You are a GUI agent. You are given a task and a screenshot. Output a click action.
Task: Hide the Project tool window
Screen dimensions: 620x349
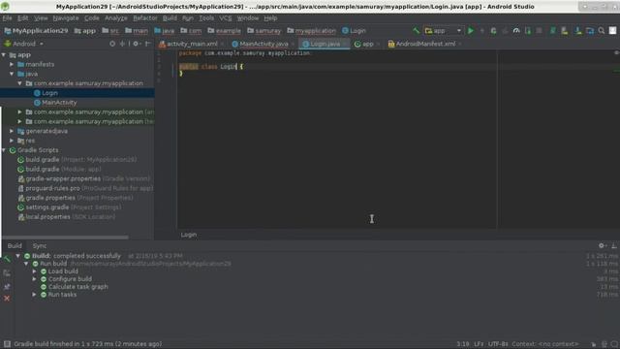[148, 44]
